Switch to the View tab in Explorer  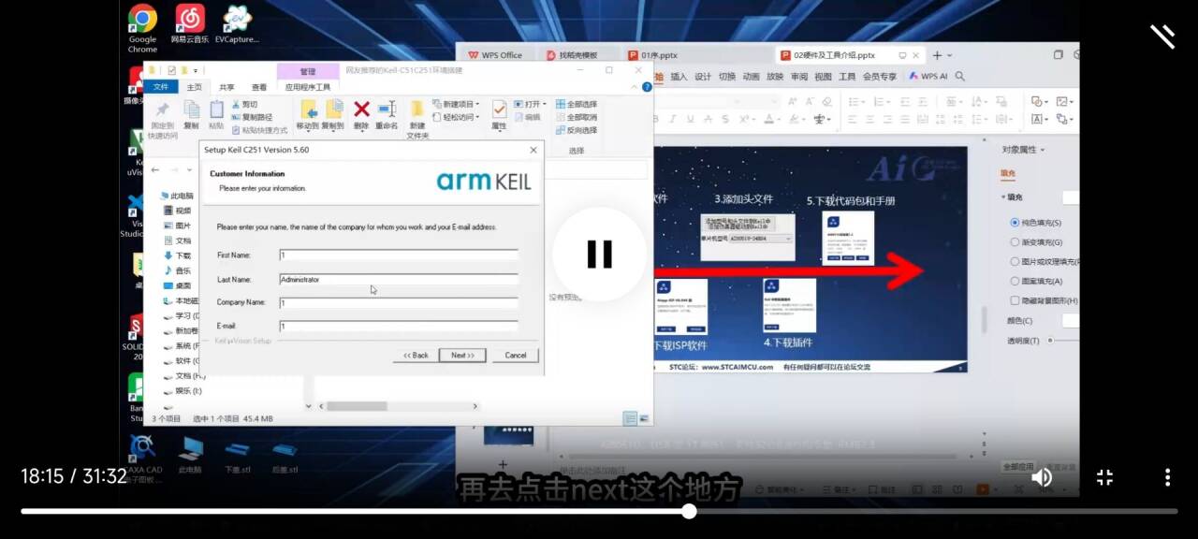[259, 87]
